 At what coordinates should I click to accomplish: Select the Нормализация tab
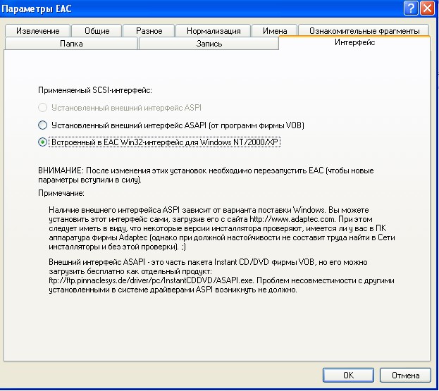208,31
